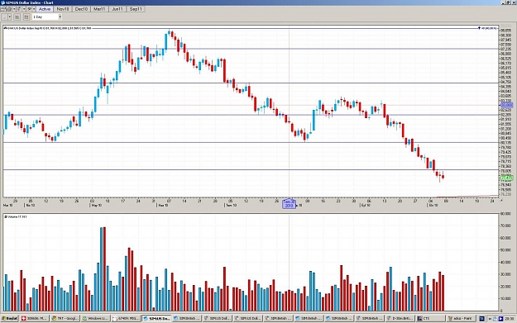The width and height of the screenshot is (517, 323).
Task: Click the greyed cursor button on second toolbar row
Action: (4, 17)
